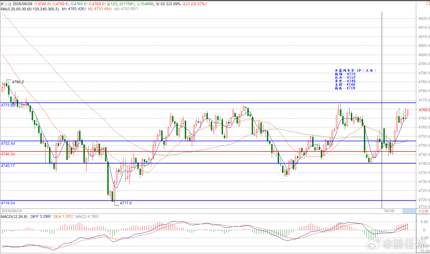Open the MA(5,20,60,30,60,120,240,360,3) indicator settings

(30, 9)
